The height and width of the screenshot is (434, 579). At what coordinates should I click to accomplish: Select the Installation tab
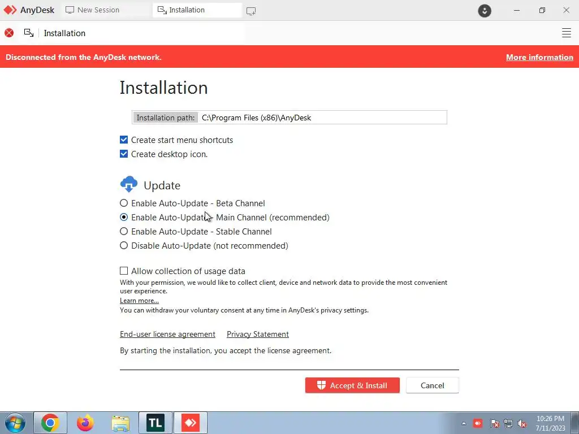click(197, 10)
